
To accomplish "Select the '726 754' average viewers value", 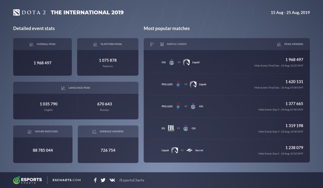I will (x=108, y=151).
